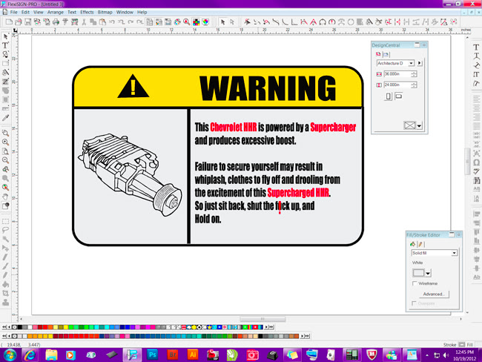The image size is (482, 362).
Task: Select the Zoom In tool in left toolbox
Action: pyautogui.click(x=5, y=142)
